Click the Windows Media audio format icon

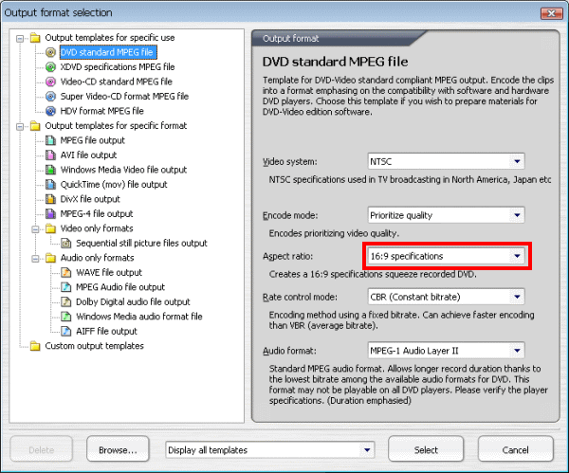tap(66, 317)
